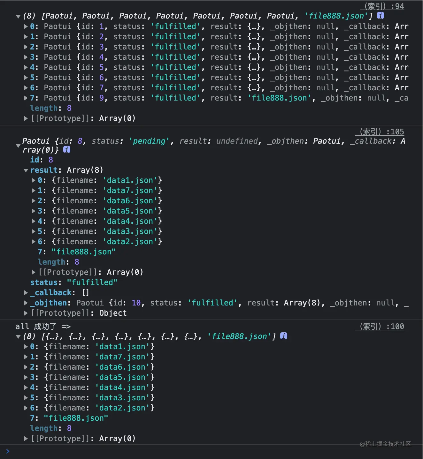Click the blue console prompt chevron at bottom
The width and height of the screenshot is (423, 459).
8,451
